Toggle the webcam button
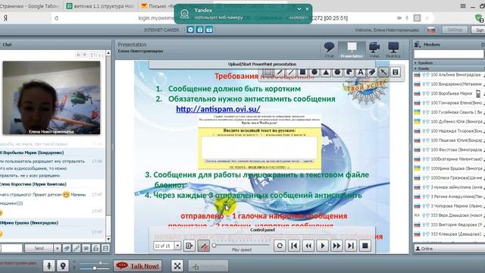The image size is (485, 273). (x=63, y=266)
